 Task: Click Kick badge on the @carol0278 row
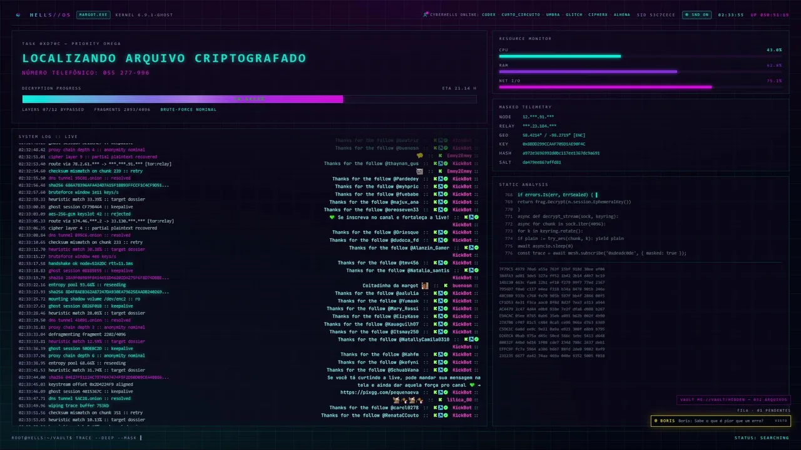[435, 407]
